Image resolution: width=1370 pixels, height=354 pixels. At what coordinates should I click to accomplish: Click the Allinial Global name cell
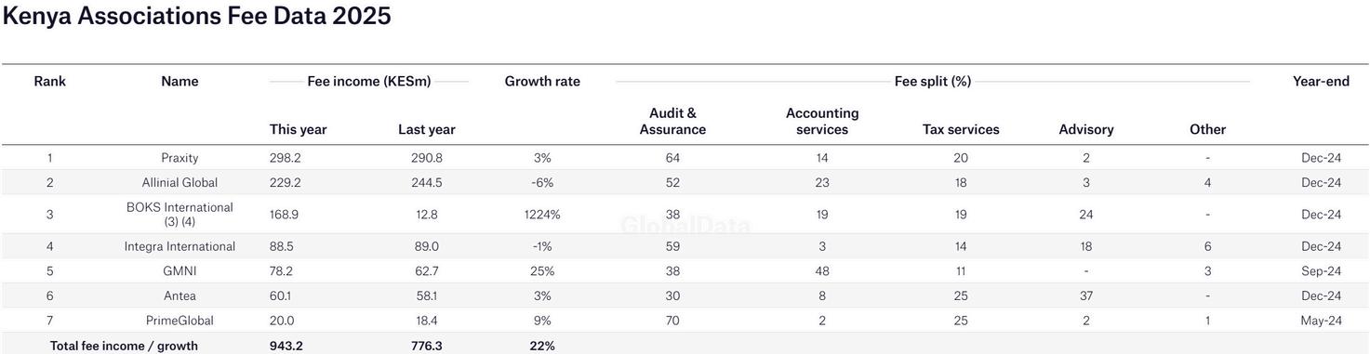coord(180,183)
